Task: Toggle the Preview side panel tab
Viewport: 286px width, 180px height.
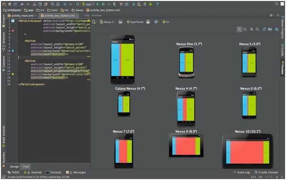Action: pyautogui.click(x=282, y=68)
